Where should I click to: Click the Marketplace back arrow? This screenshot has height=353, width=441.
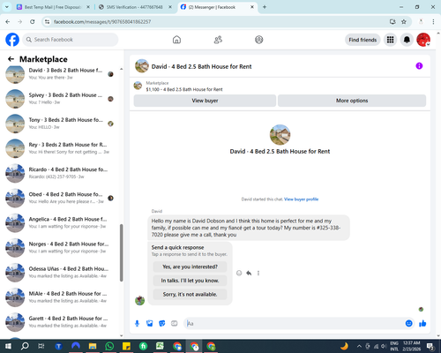pos(11,59)
